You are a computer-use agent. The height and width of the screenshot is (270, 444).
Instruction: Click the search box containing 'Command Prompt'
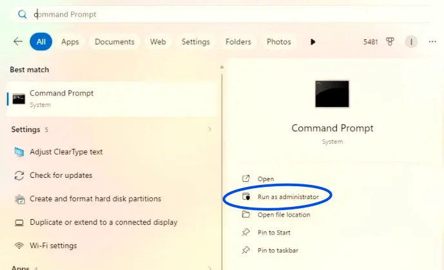click(221, 14)
